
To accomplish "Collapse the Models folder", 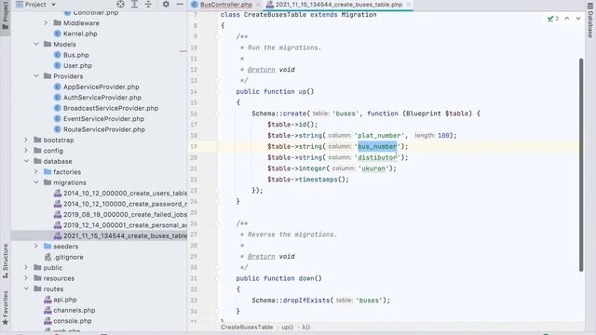I will [x=36, y=44].
